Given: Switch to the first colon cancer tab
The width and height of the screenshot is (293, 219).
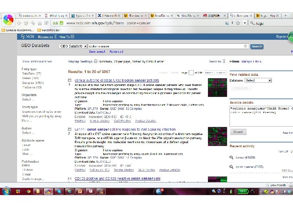Looking at the screenshot, I should point(30,16).
